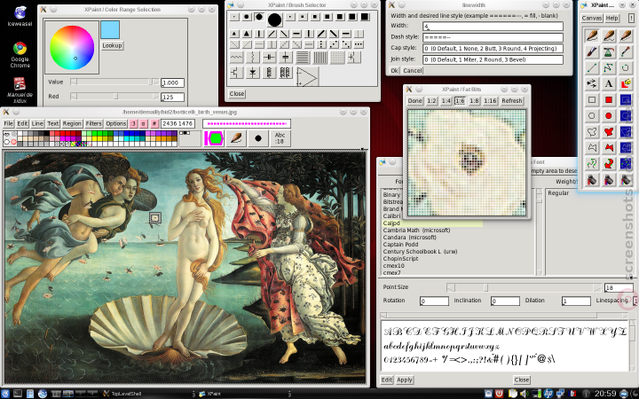This screenshot has width=639, height=399.
Task: Open the File menu
Action: (x=8, y=123)
